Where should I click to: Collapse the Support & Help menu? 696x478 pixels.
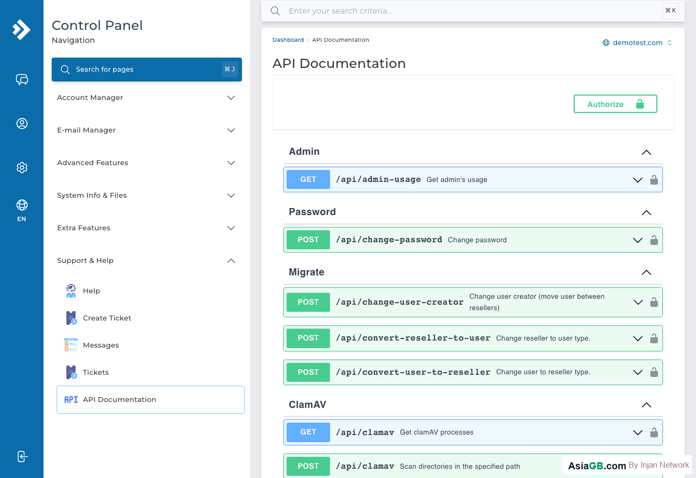click(147, 261)
